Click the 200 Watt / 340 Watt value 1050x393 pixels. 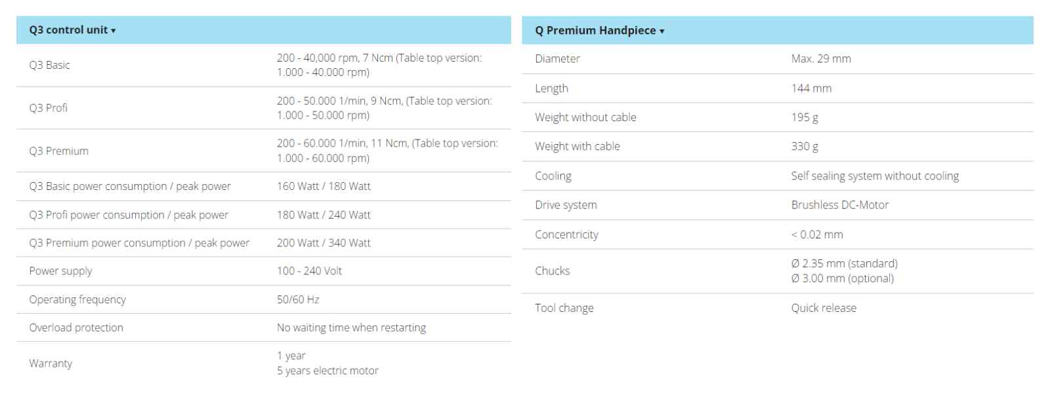point(324,243)
